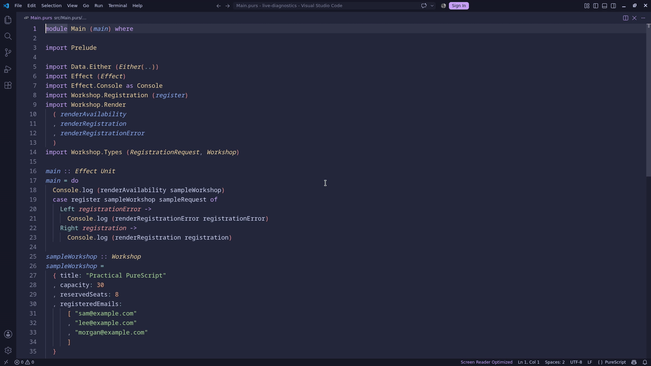Screen dimensions: 651x366
Task: Click 'Effect Unit' type on line 16
Action: click(x=95, y=171)
